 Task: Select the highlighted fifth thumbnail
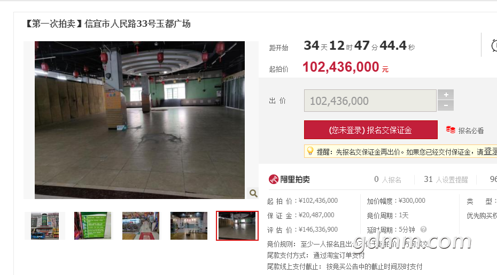(x=237, y=226)
